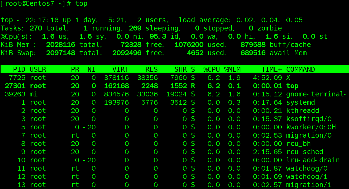Click the '1 running' task count
This screenshot has width=349, height=189.
[102, 28]
